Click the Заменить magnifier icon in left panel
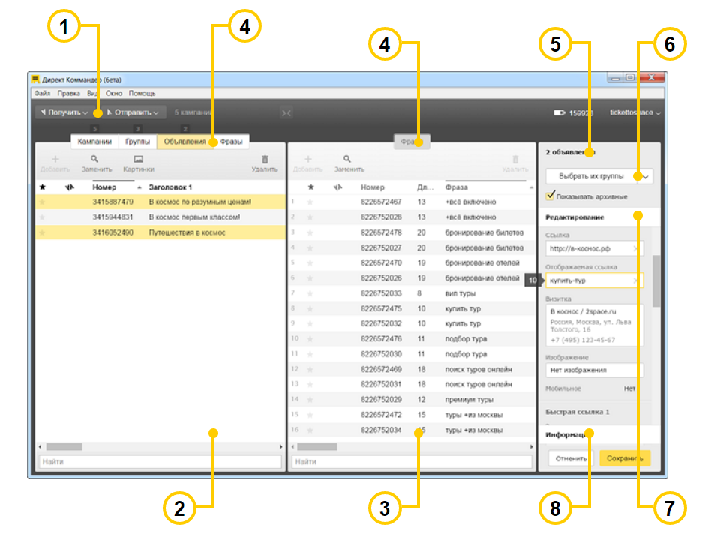Viewport: 720px width, 534px height. [x=94, y=159]
